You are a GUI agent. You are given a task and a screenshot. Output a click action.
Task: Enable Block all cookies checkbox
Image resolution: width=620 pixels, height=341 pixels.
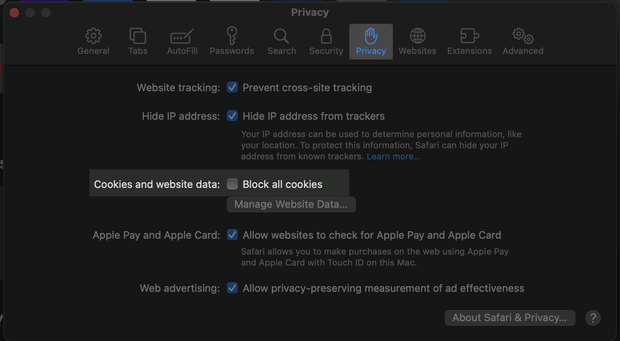click(x=232, y=184)
